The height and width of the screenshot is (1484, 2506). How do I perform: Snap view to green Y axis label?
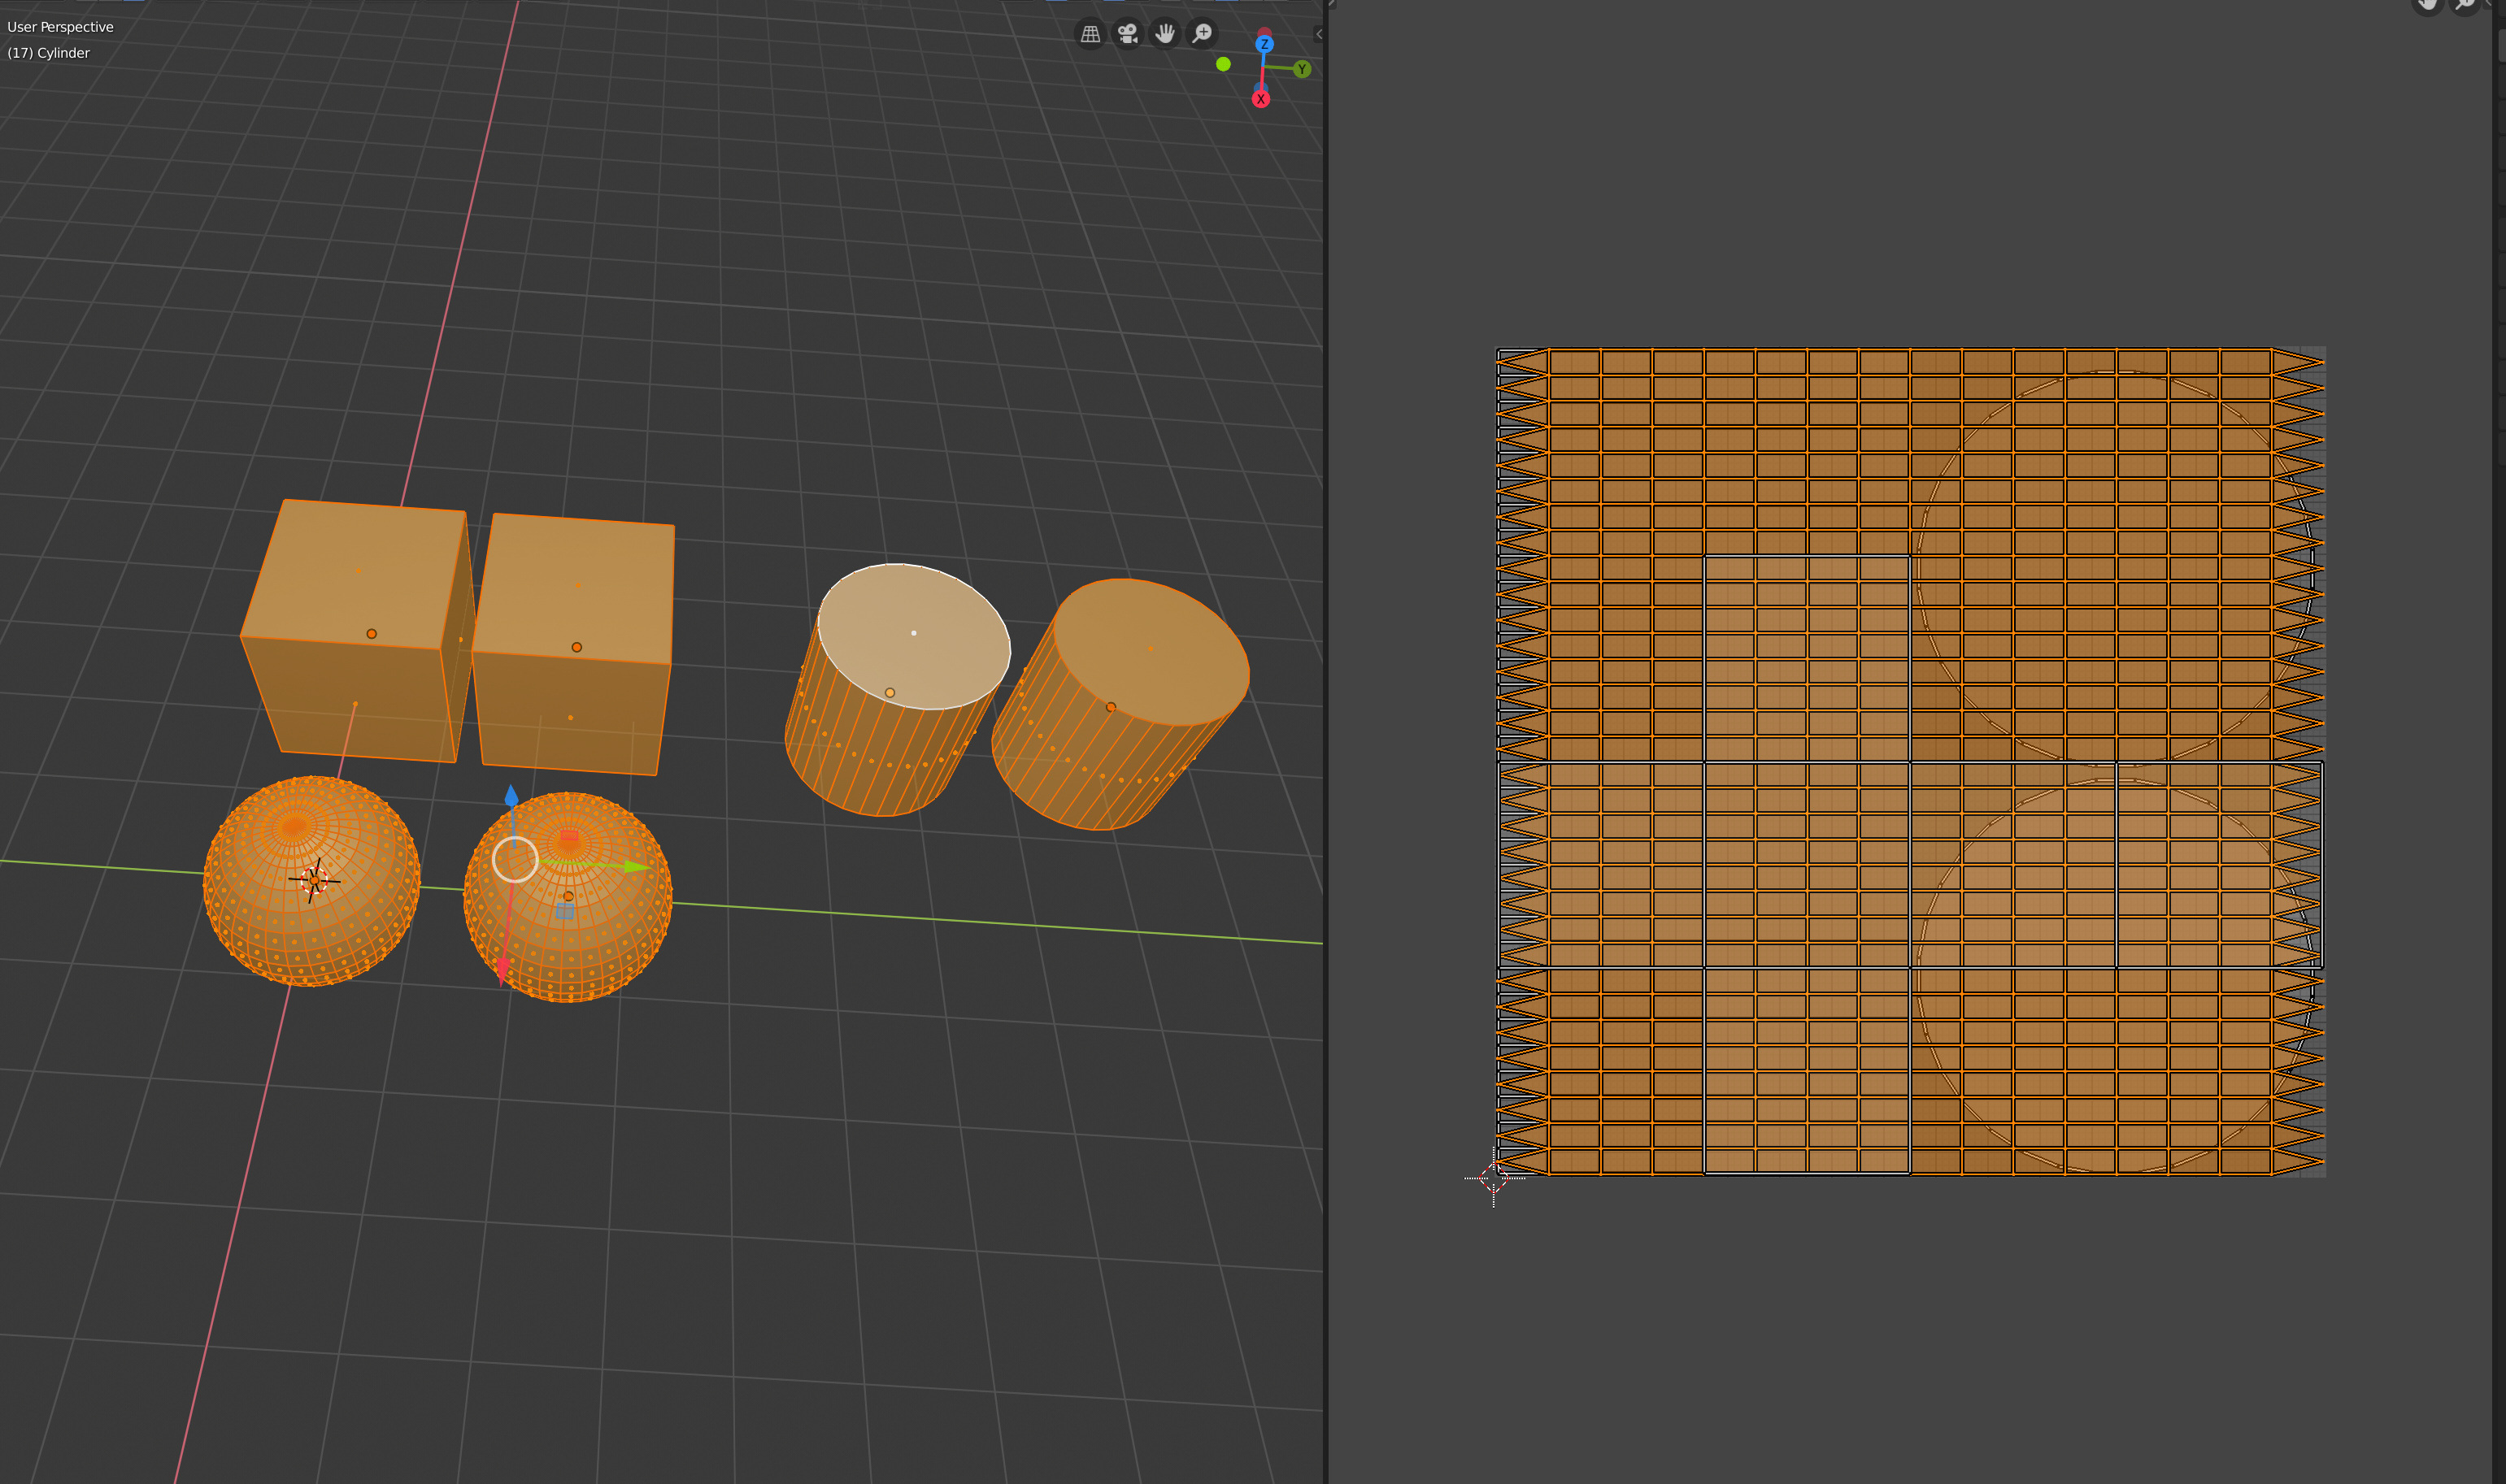click(1302, 69)
